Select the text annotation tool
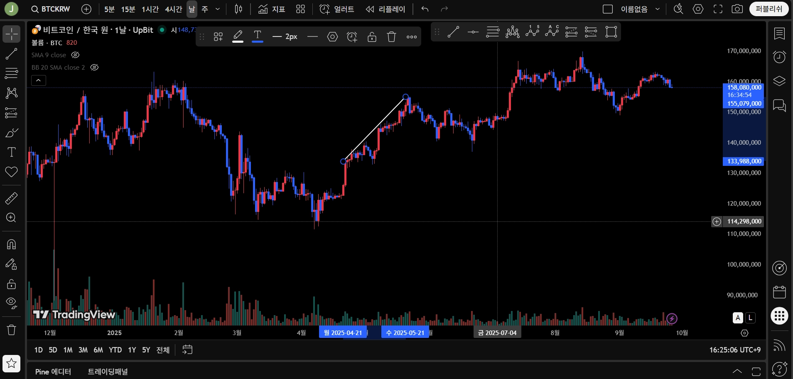Screen dimensions: 793x379 coord(11,152)
